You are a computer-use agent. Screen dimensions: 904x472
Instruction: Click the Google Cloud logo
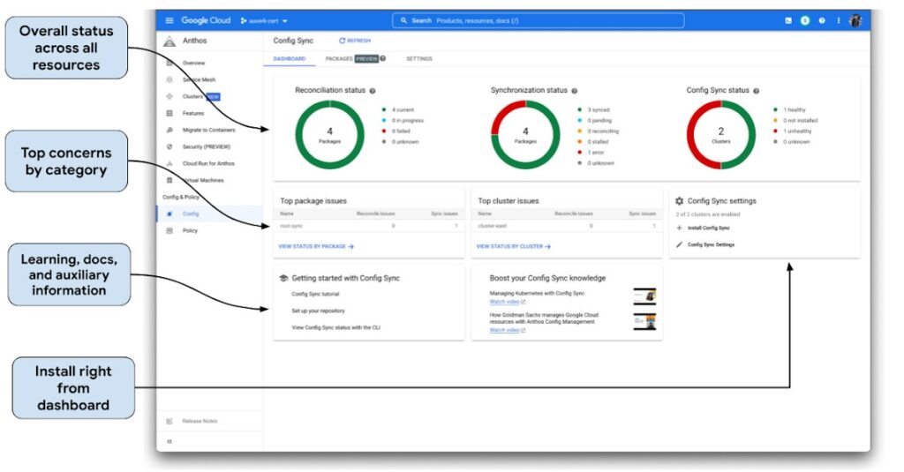click(x=206, y=20)
